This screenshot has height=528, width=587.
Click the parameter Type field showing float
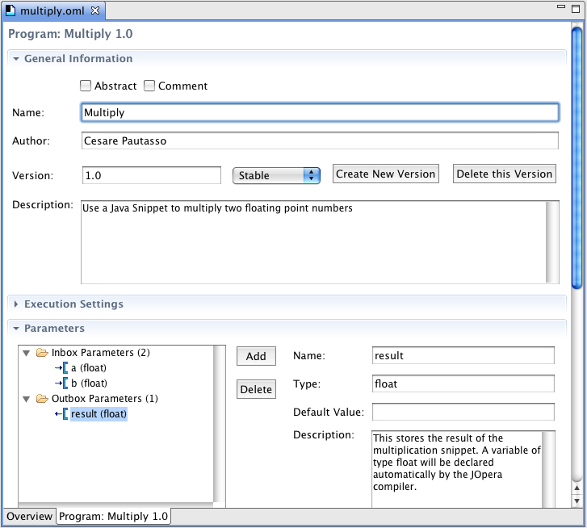pos(463,383)
